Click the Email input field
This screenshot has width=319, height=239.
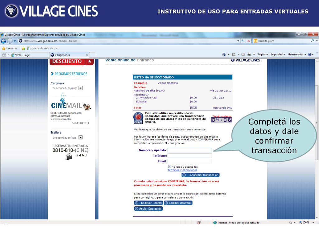pyautogui.click(x=190, y=161)
